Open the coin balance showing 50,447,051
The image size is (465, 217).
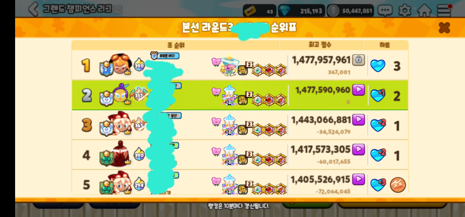click(x=350, y=11)
